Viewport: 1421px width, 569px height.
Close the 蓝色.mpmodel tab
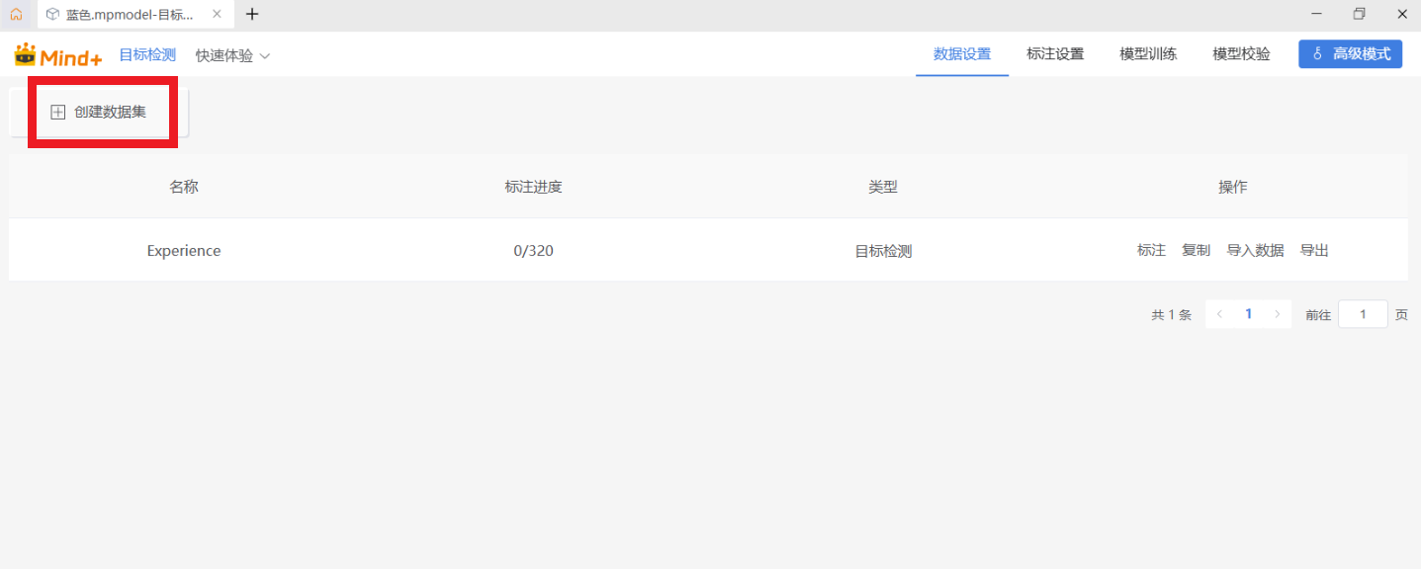pyautogui.click(x=217, y=15)
